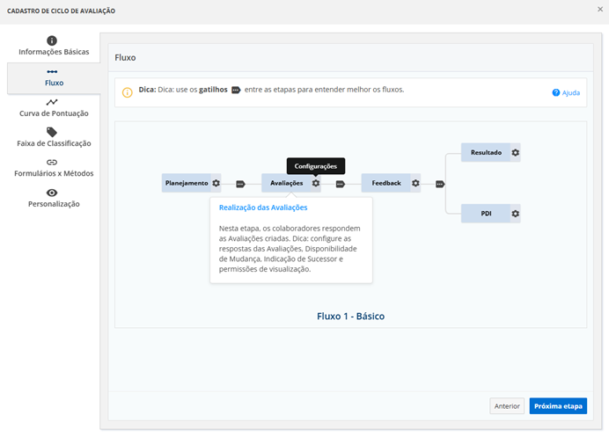Click the Ajuda help link
Viewport: 609px width, 437px height.
coord(566,92)
